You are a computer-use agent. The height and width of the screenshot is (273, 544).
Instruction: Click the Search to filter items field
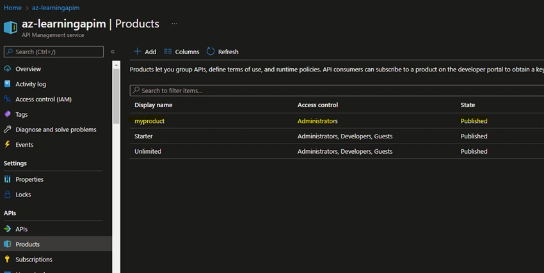[x=337, y=91]
